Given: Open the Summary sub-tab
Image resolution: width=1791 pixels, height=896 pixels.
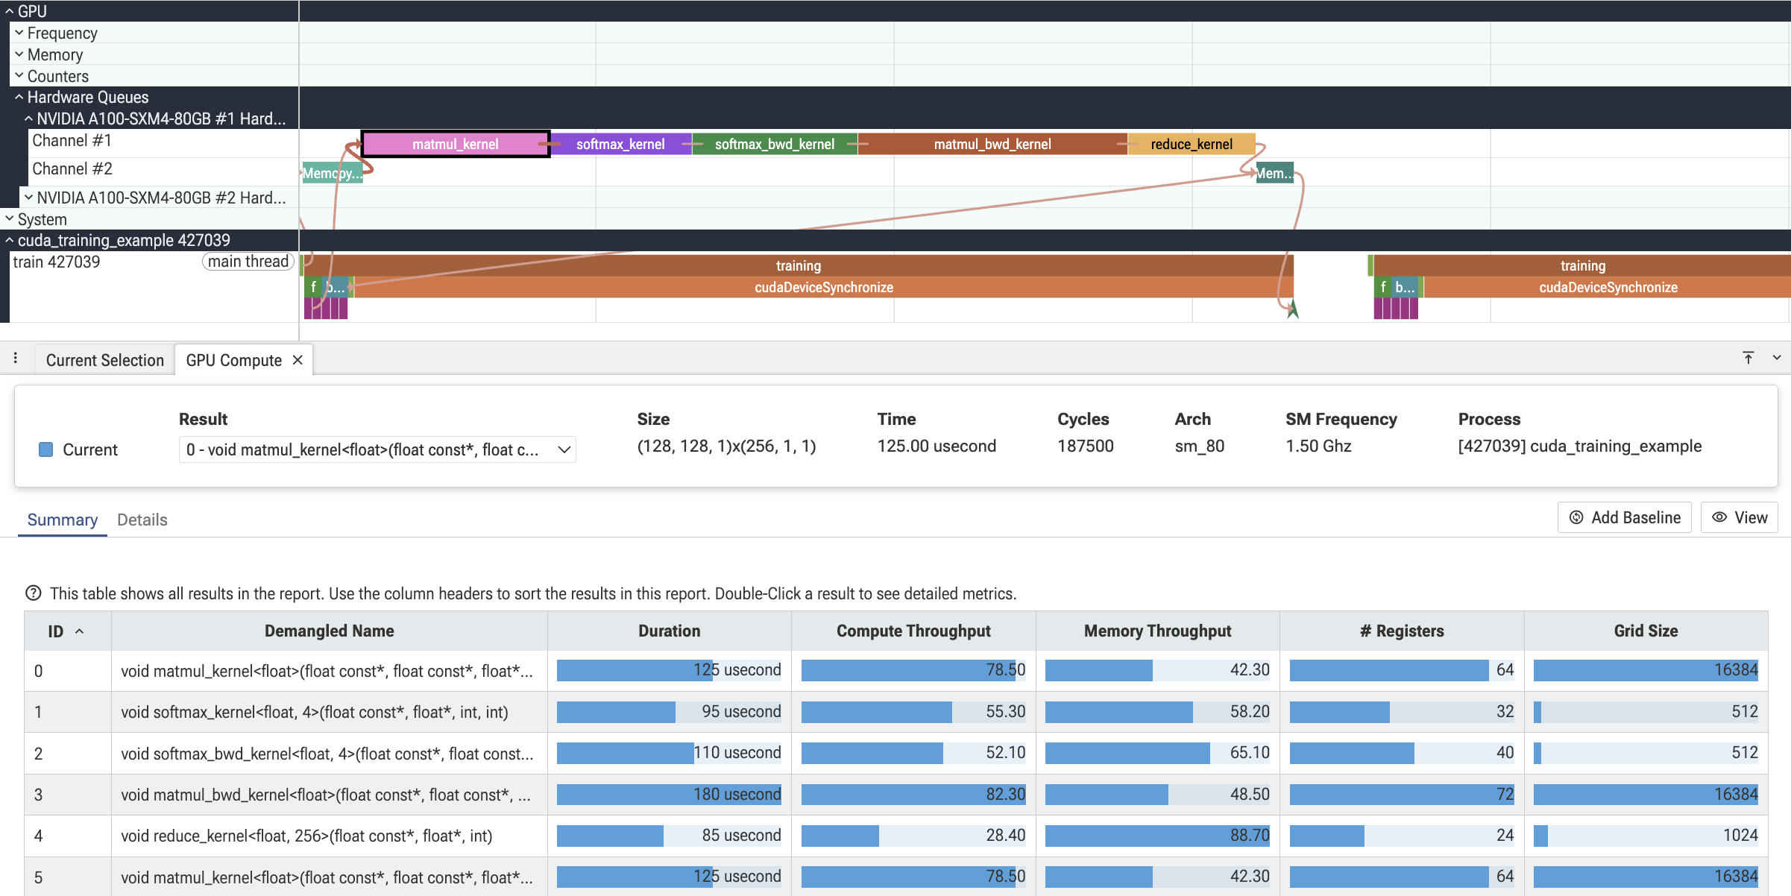Looking at the screenshot, I should pos(63,520).
